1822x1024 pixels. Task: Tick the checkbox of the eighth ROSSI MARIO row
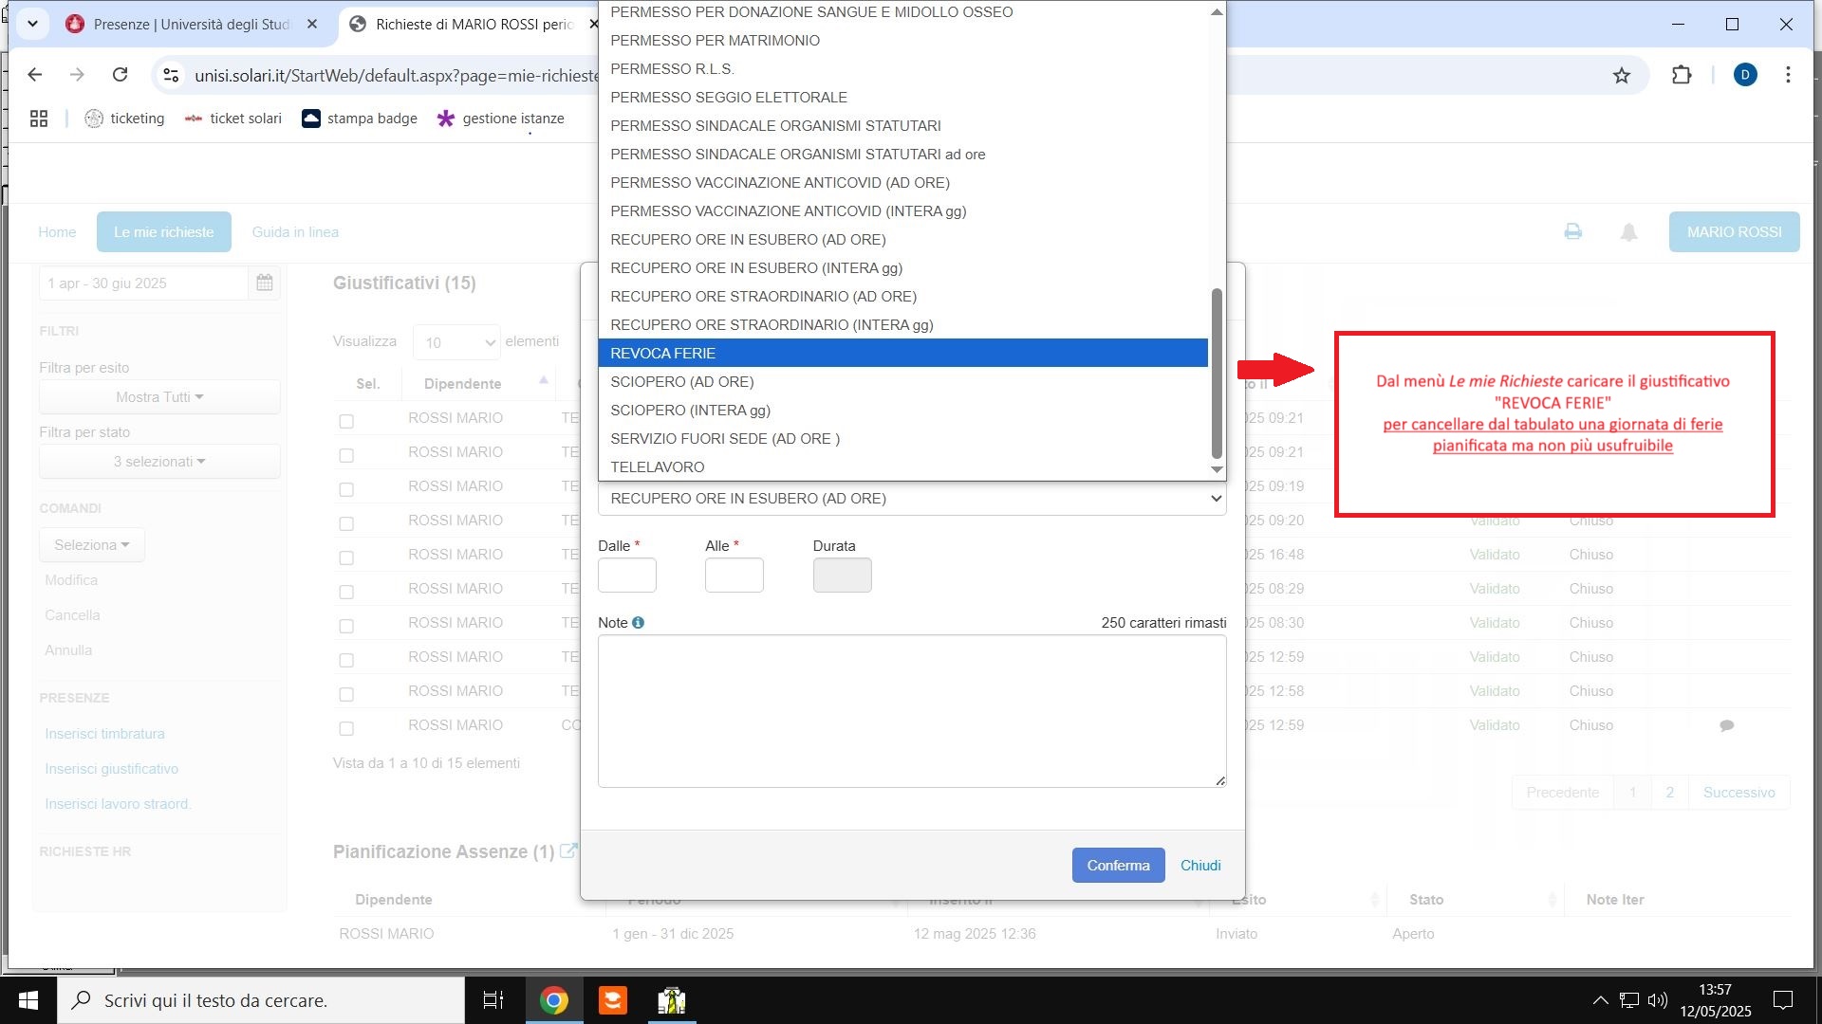click(x=346, y=660)
